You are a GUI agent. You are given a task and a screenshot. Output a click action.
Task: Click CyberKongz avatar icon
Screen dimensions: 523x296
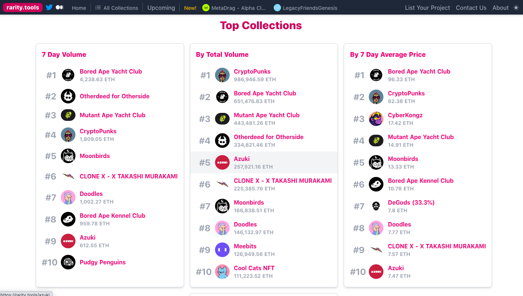coord(376,119)
